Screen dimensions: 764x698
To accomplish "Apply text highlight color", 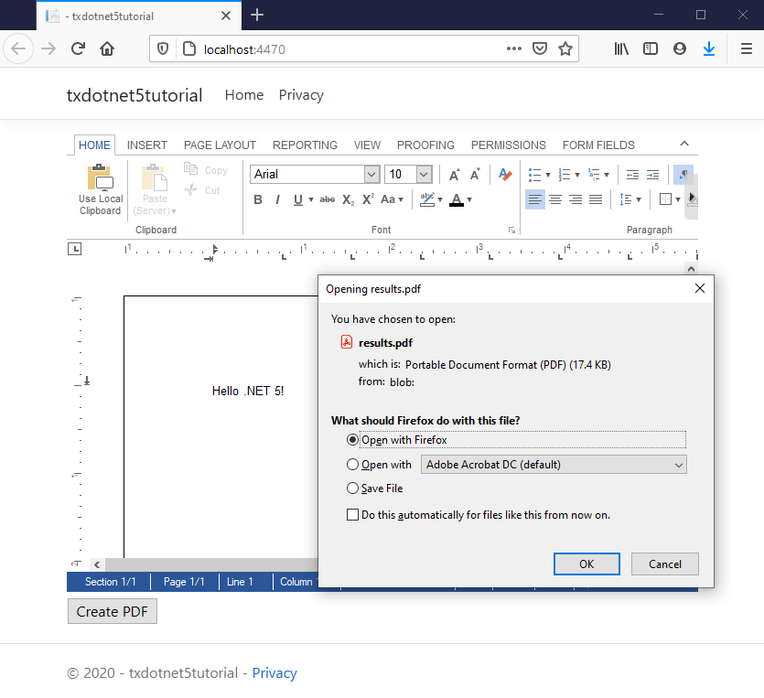I will tap(426, 199).
